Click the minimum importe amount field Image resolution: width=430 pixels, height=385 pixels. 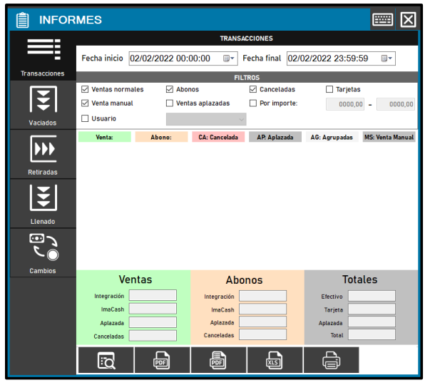tap(345, 104)
